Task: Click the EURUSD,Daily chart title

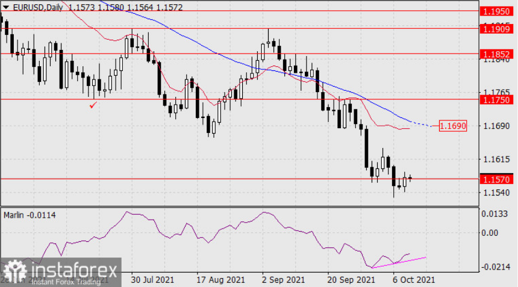Action: (x=38, y=7)
